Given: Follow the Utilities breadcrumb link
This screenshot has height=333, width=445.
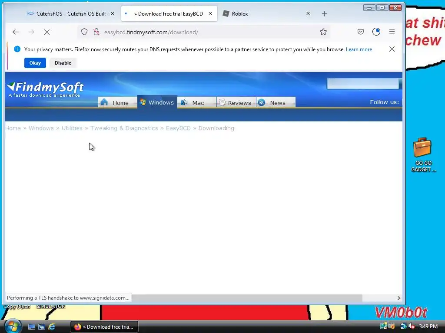Looking at the screenshot, I should tap(72, 128).
